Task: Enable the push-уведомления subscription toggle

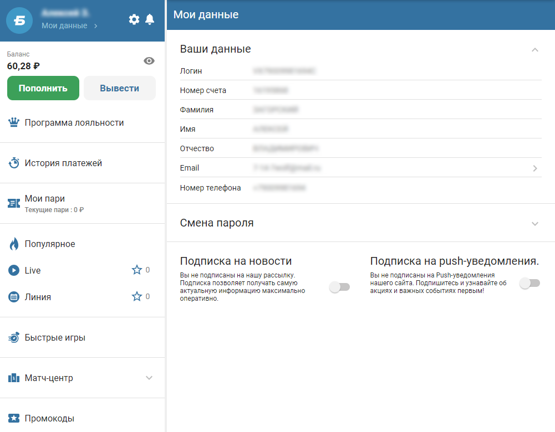Action: click(530, 283)
